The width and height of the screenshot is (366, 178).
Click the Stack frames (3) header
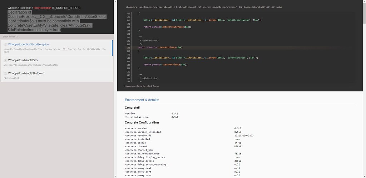coord(11,37)
